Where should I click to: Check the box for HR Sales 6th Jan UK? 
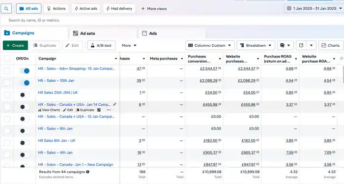(7, 143)
